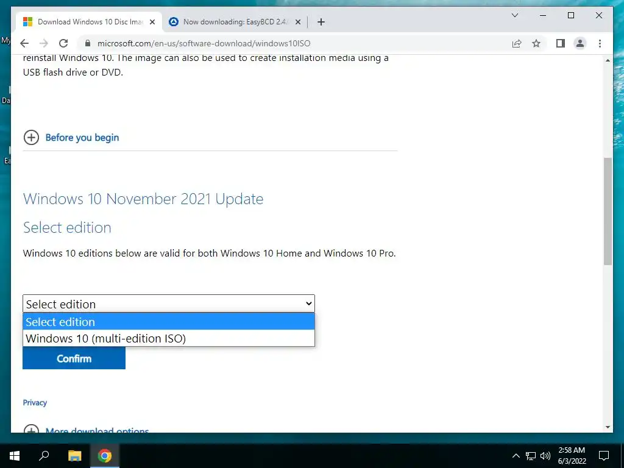
Task: Click the Windows 10 November 2021 Update heading
Action: [143, 199]
